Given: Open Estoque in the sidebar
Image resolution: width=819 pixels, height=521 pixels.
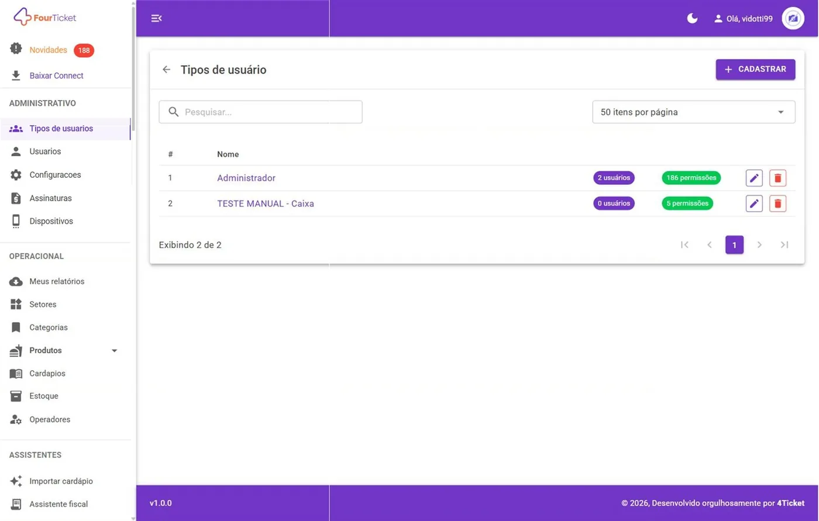Looking at the screenshot, I should click(44, 396).
